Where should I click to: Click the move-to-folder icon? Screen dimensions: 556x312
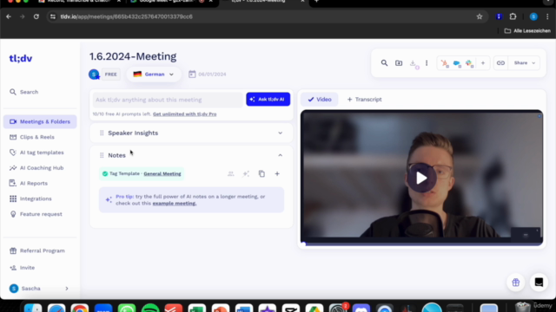[399, 63]
